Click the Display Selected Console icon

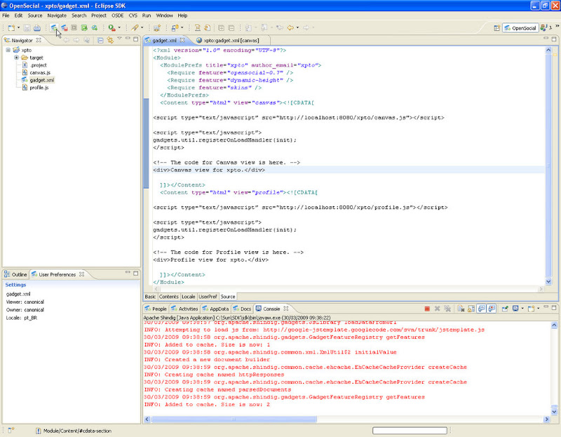(x=515, y=309)
